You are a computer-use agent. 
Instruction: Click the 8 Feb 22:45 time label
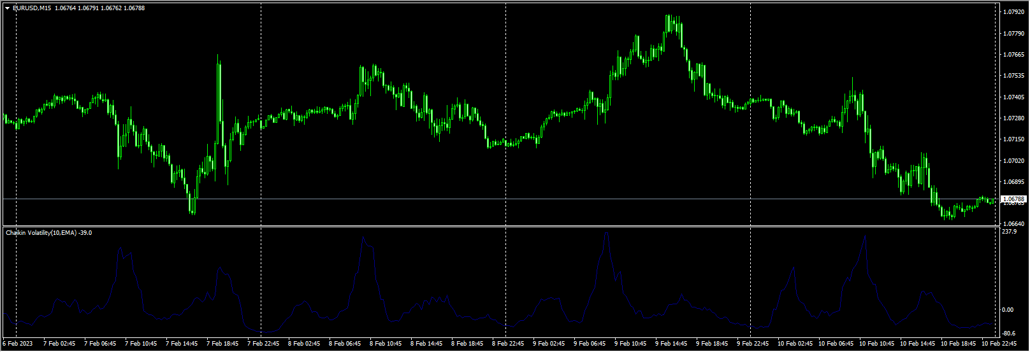508,344
